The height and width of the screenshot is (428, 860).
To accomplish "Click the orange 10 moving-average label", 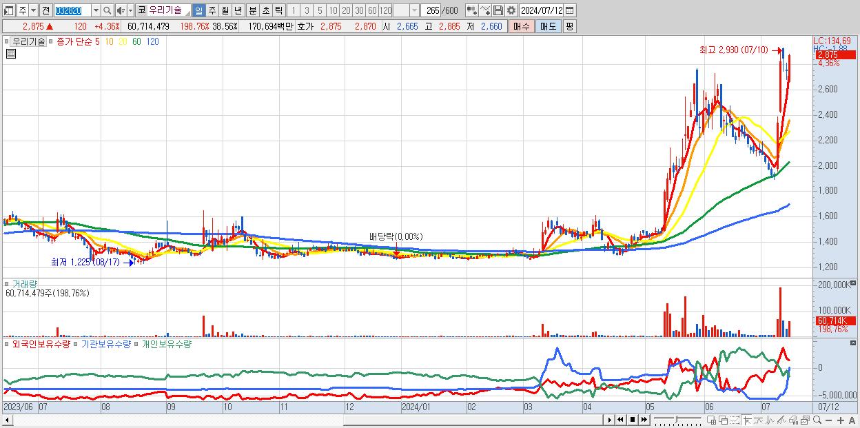I will coord(110,41).
